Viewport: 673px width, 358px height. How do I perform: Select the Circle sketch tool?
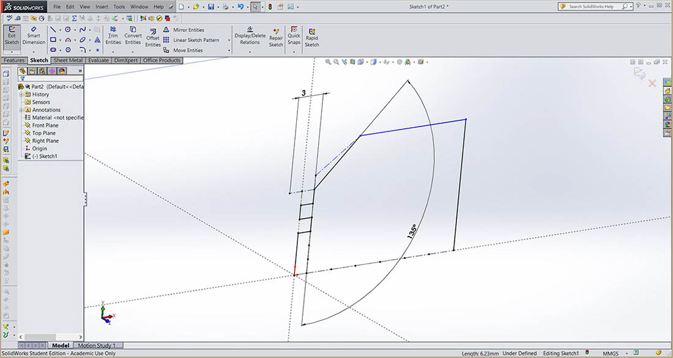click(x=68, y=29)
